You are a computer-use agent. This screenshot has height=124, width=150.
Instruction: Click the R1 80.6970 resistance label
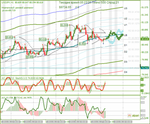click(134, 38)
